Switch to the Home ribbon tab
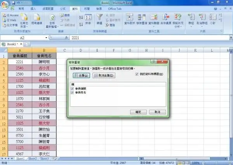Screen dimensions: 233x165 point(21,9)
